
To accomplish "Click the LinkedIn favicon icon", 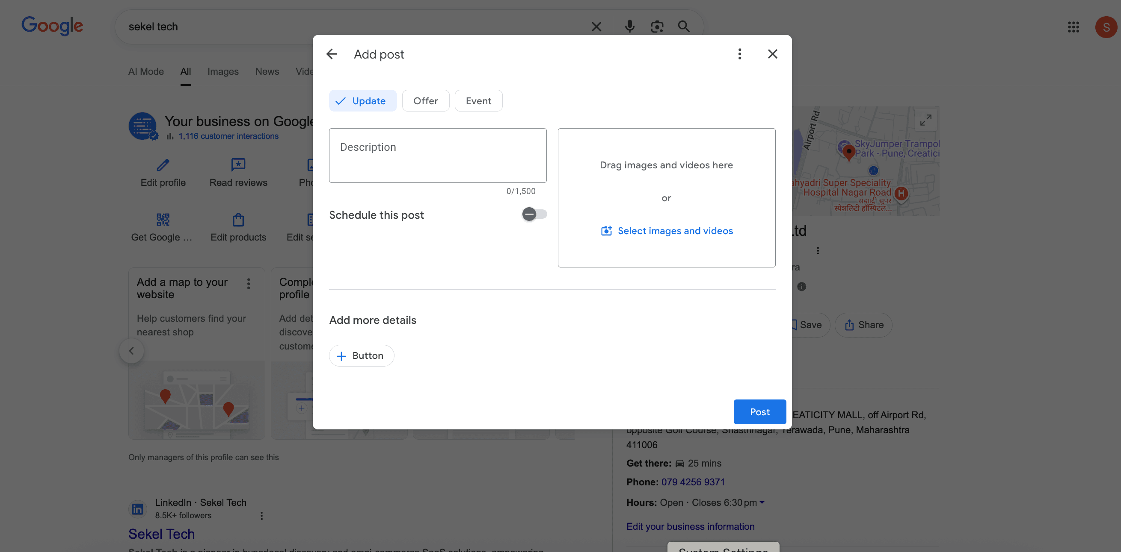I will click(137, 508).
